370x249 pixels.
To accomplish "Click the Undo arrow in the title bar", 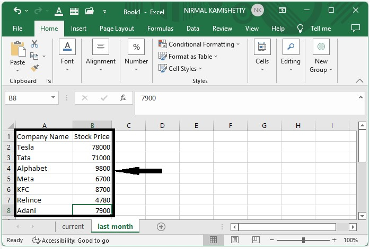I will click(17, 11).
